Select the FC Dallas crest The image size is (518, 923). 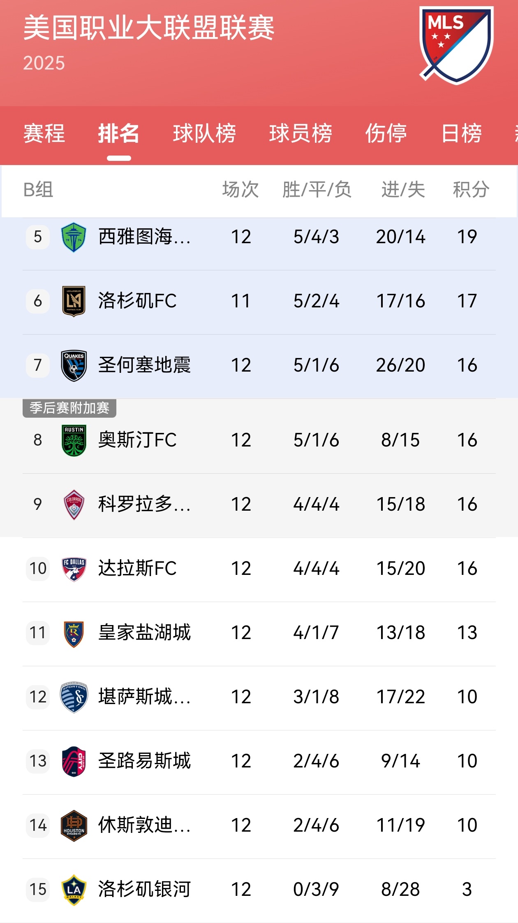pos(74,569)
